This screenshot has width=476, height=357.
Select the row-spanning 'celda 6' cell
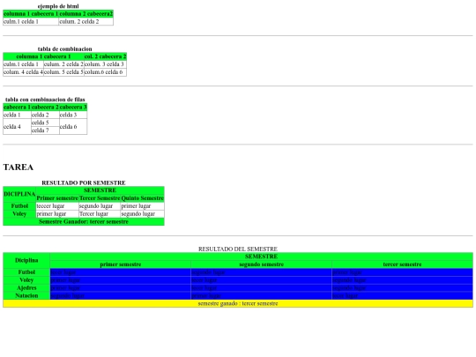(73, 127)
